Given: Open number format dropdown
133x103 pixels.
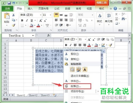Looking at the screenshot, I should click(92, 15).
